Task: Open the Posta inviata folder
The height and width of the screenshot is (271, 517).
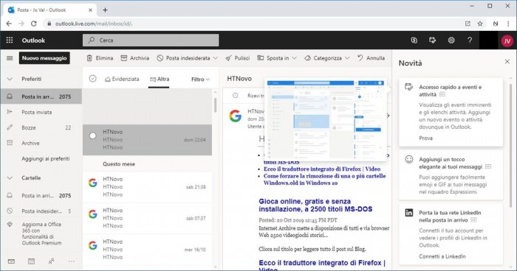Action: pyautogui.click(x=41, y=112)
